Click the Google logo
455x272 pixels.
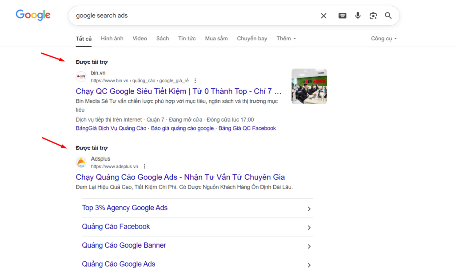pos(33,15)
